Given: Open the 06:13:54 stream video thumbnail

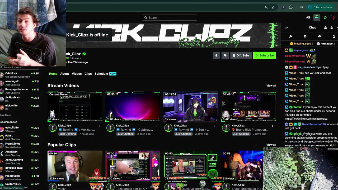Looking at the screenshot, I should [190, 107].
